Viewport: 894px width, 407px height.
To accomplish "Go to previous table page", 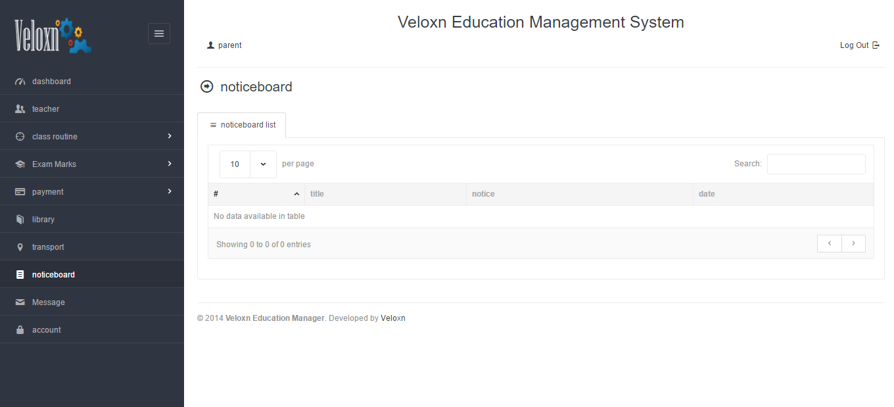I will point(830,243).
